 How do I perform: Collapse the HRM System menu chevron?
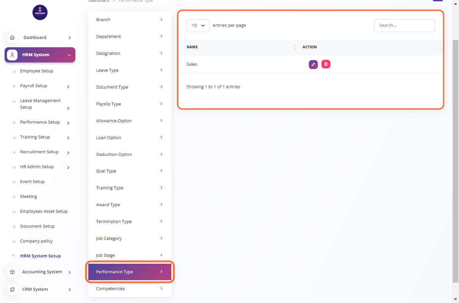(x=69, y=55)
